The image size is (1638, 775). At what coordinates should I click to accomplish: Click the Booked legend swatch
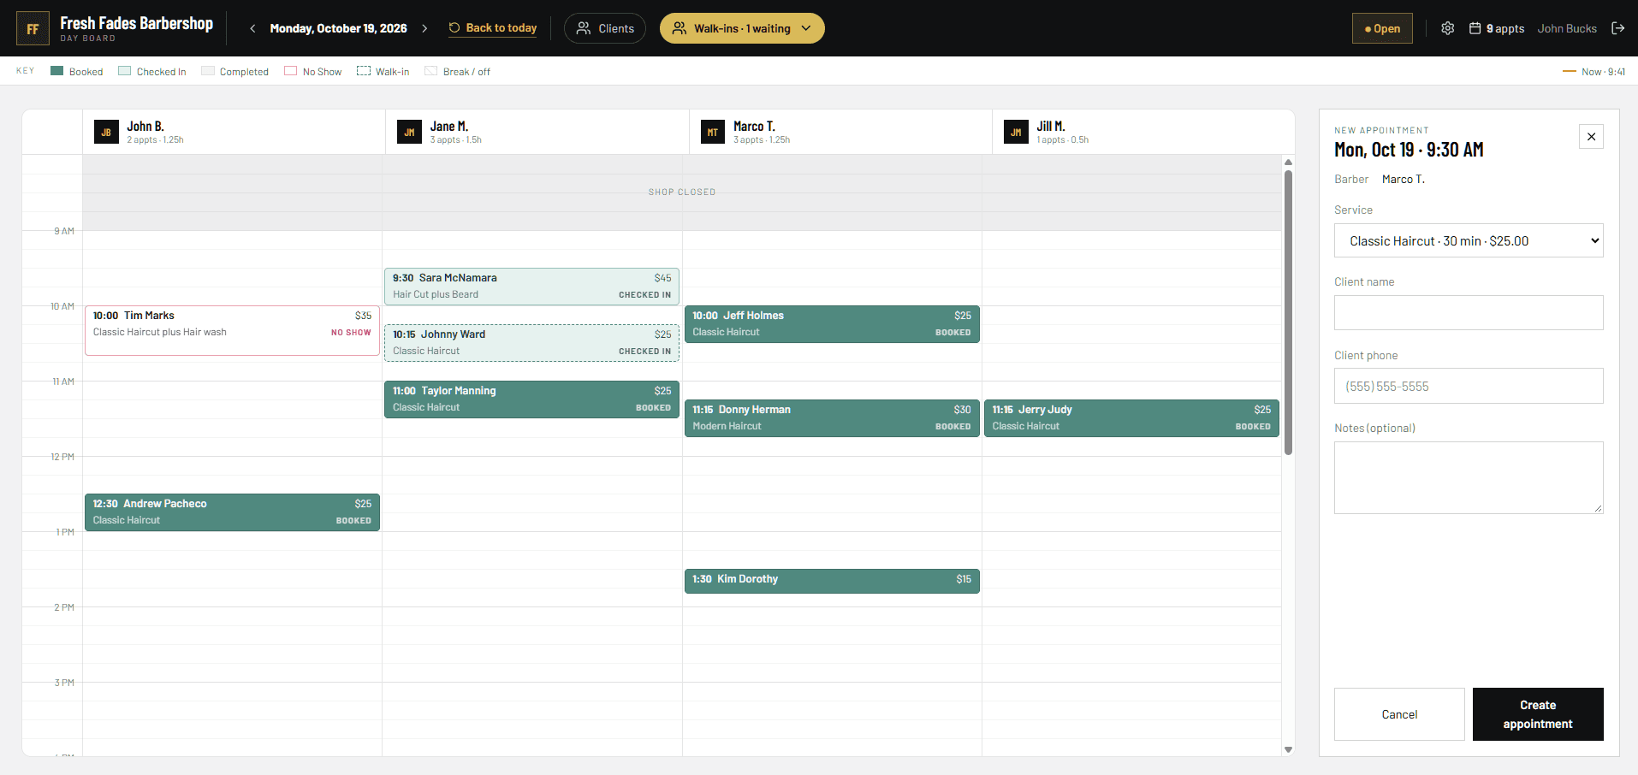coord(57,71)
